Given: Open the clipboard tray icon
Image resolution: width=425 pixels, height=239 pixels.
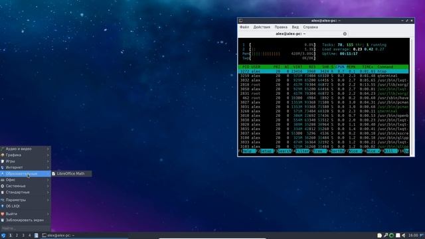Looking at the screenshot, I should 379,236.
